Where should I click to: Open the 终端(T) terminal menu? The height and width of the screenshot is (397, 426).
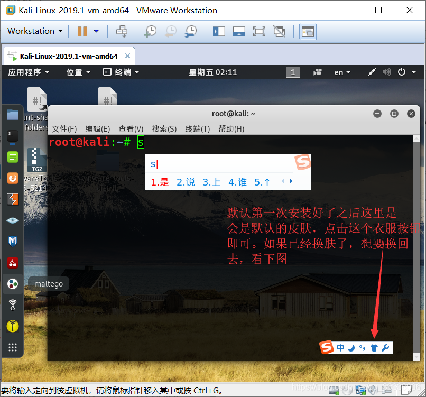coord(198,129)
